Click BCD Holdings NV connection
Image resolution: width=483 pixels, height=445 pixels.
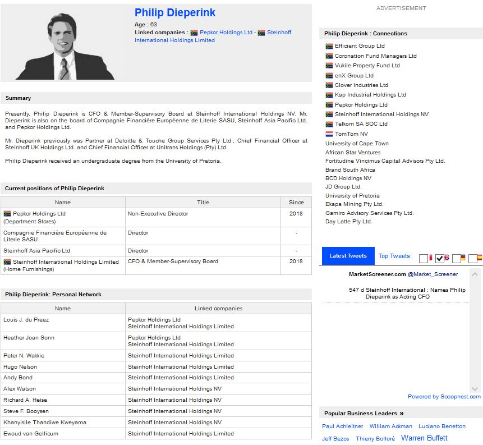coord(348,178)
